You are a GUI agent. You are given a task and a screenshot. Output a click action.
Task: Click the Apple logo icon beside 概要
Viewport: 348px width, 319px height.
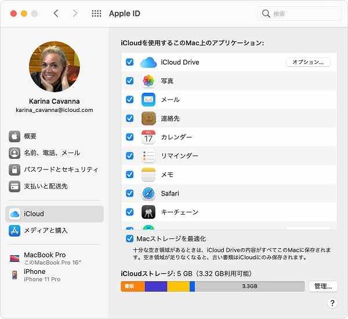[14, 136]
